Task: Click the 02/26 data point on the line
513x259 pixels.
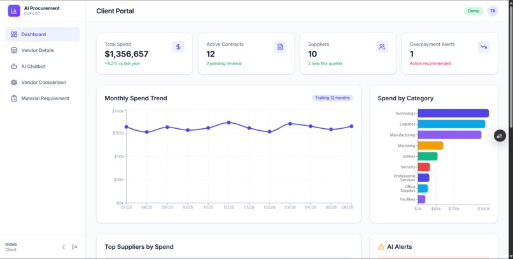Action: click(x=270, y=132)
